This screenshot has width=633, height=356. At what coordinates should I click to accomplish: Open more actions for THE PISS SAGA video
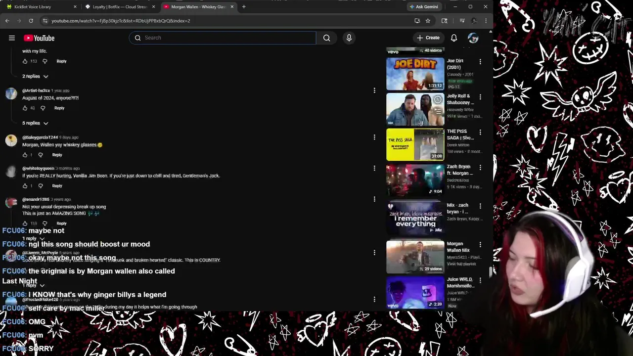click(480, 132)
